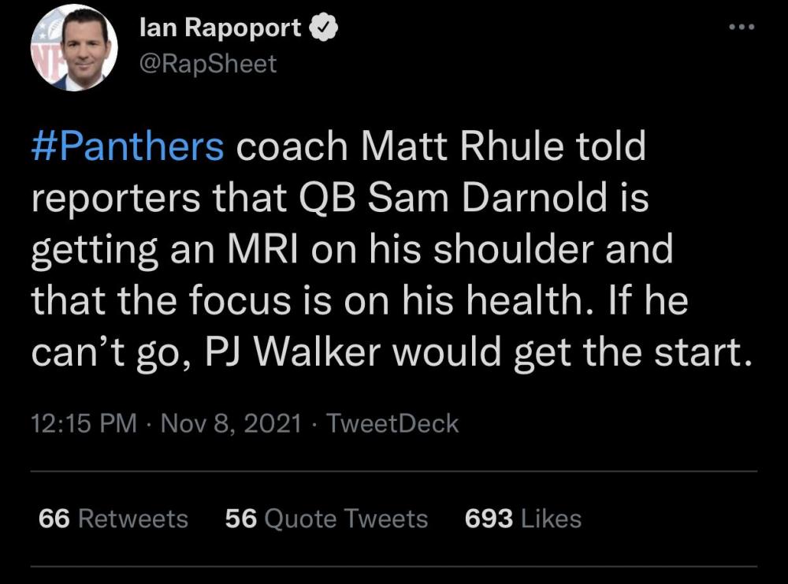Screen dimensions: 788x584
Task: Open the TweetDeck source label
Action: (392, 423)
